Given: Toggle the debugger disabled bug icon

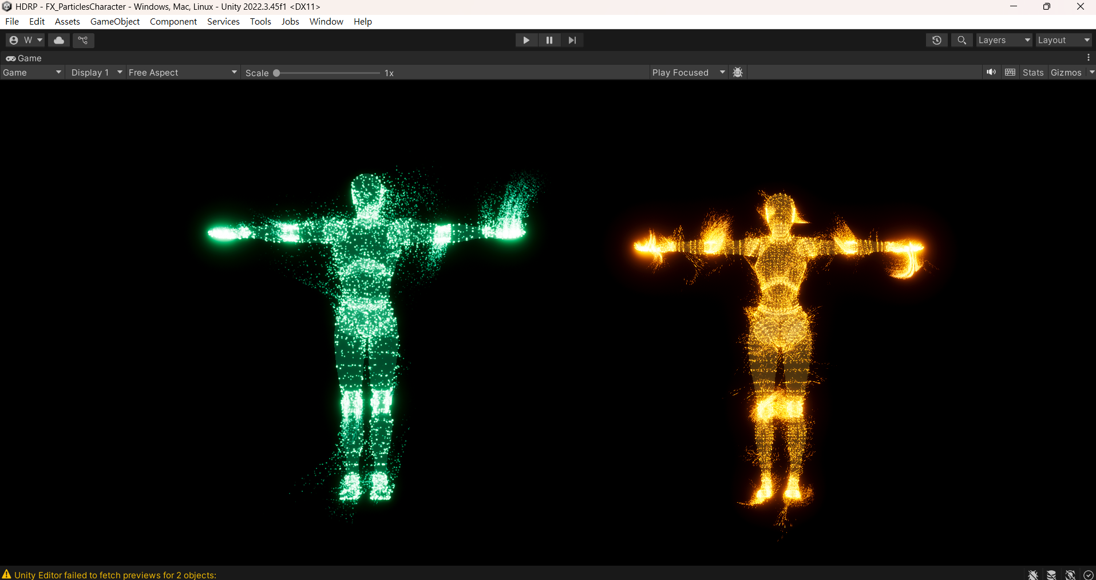Looking at the screenshot, I should [1033, 575].
